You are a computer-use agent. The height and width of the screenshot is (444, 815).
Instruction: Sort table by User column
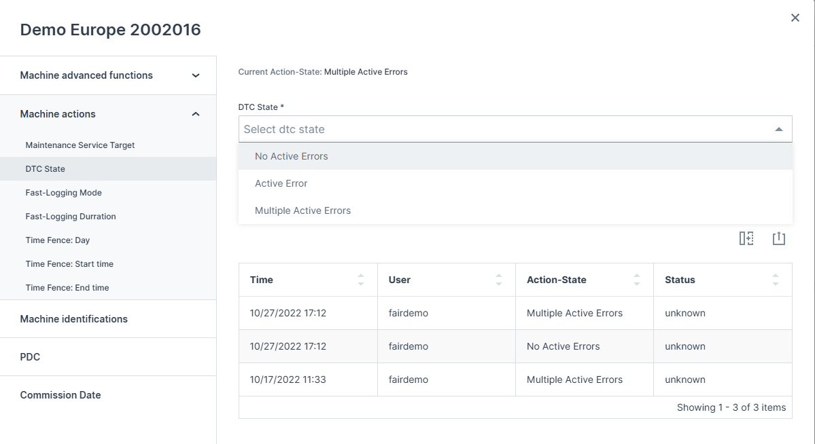pyautogui.click(x=498, y=280)
